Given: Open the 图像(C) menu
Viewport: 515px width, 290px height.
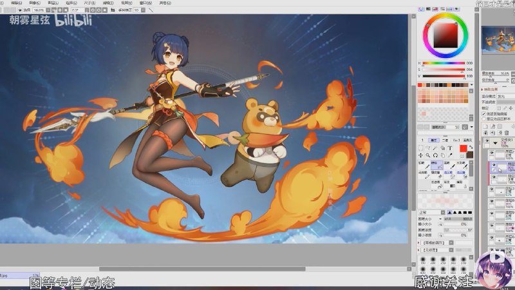Looking at the screenshot, I should click(x=35, y=3).
